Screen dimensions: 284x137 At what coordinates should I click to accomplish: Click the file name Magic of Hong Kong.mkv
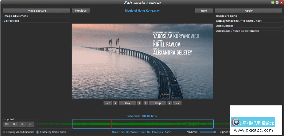pos(142,11)
